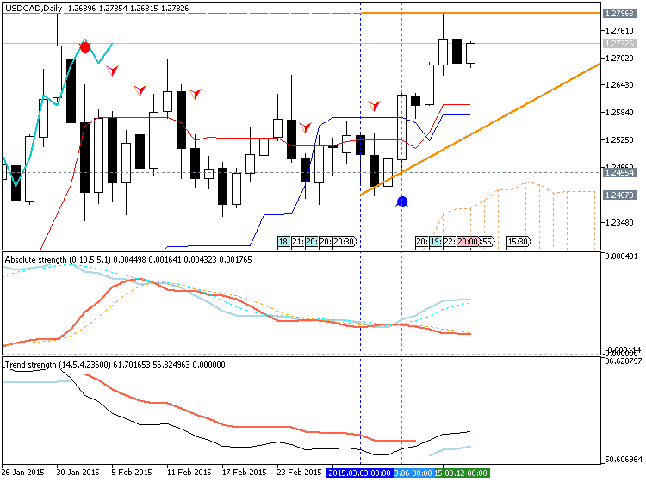Click the light-blue 3.06 00:00 date label
This screenshot has width=646, height=482.
pos(413,473)
